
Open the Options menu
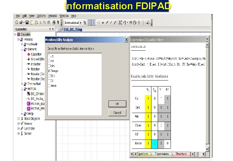click(41, 16)
